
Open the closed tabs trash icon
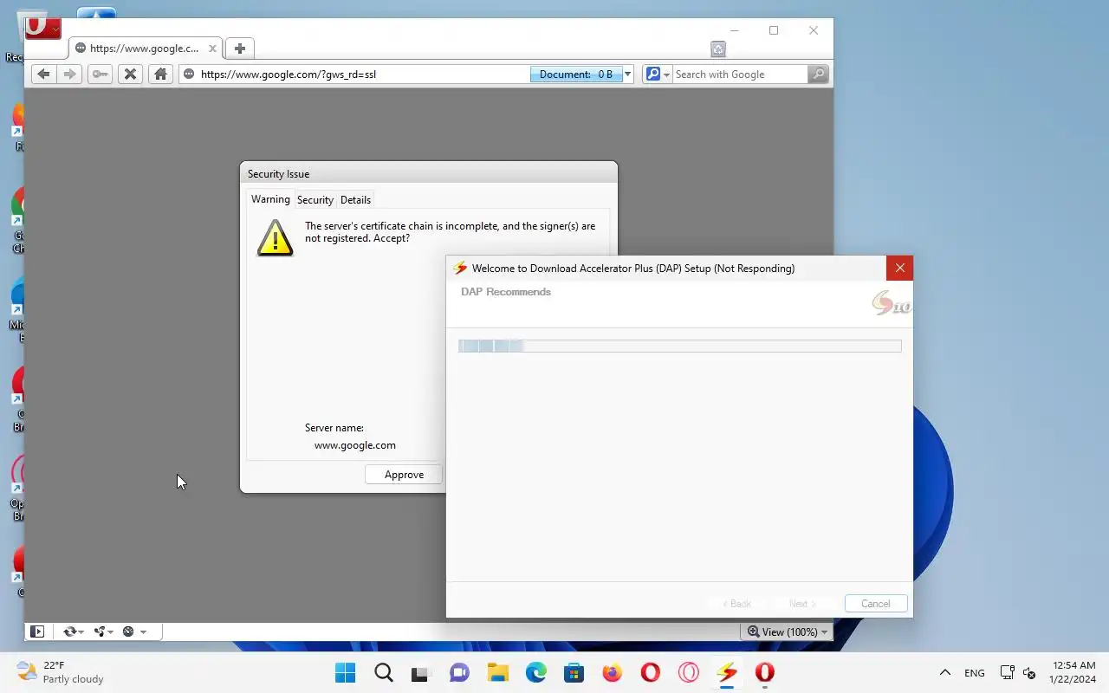718,49
